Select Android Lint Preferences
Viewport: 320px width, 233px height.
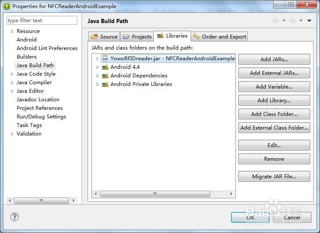coord(47,48)
